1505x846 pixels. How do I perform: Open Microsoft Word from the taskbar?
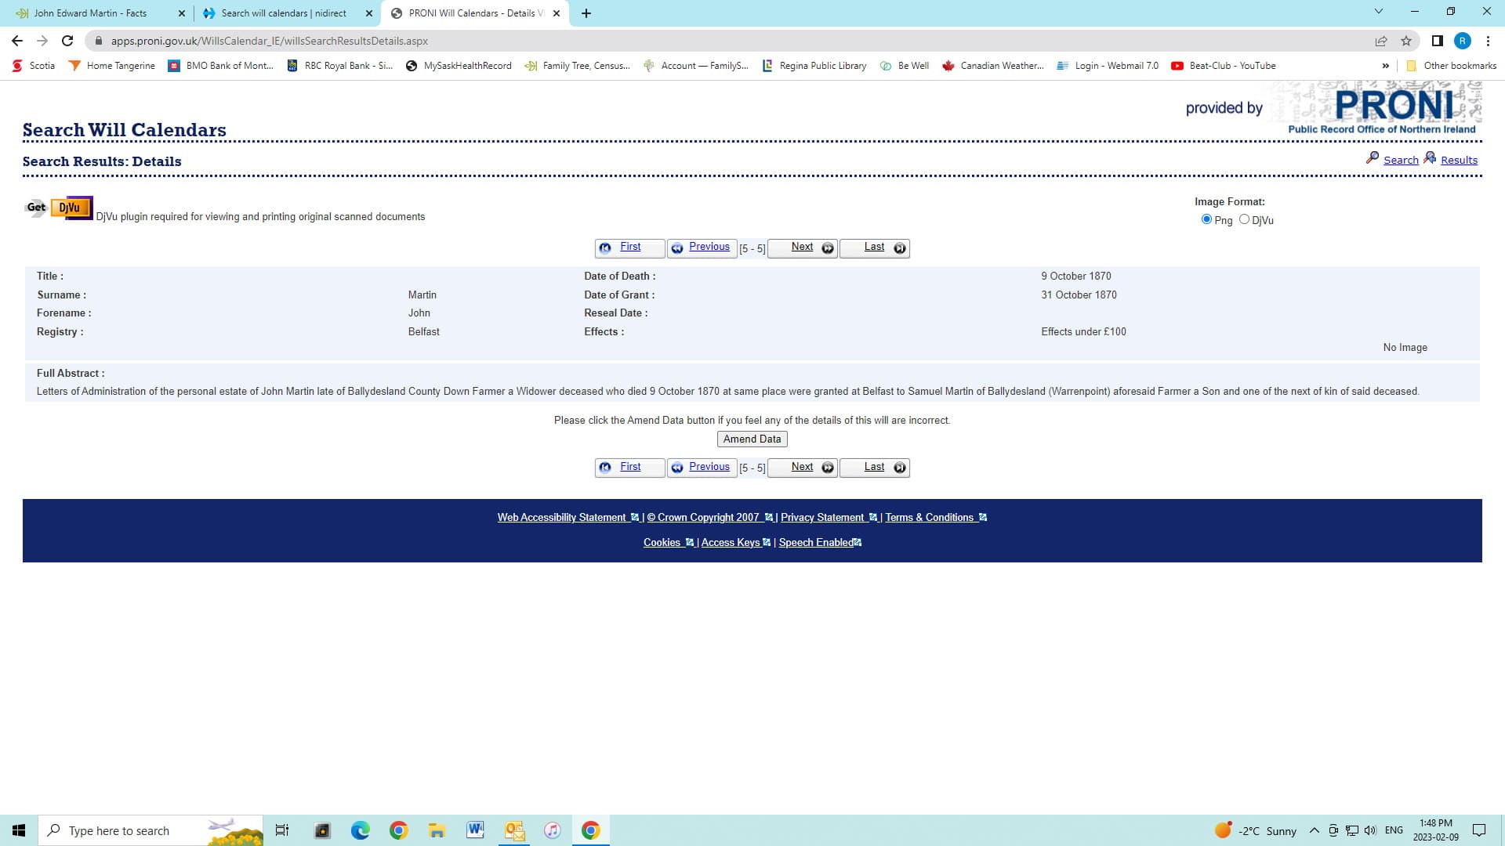[x=475, y=830]
